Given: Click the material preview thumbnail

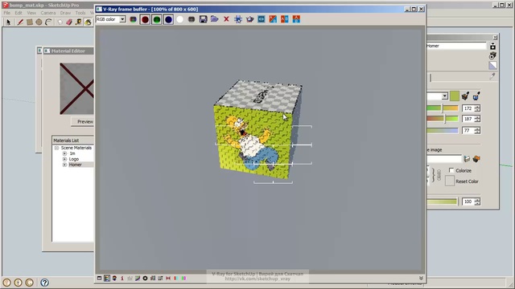Looking at the screenshot, I should [77, 89].
